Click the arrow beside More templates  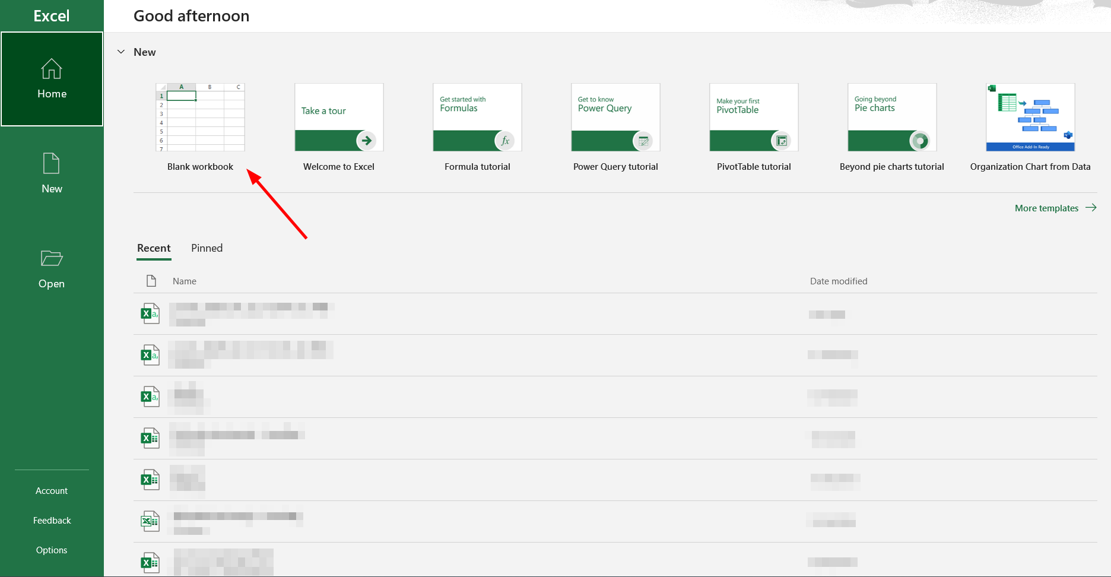click(x=1091, y=208)
